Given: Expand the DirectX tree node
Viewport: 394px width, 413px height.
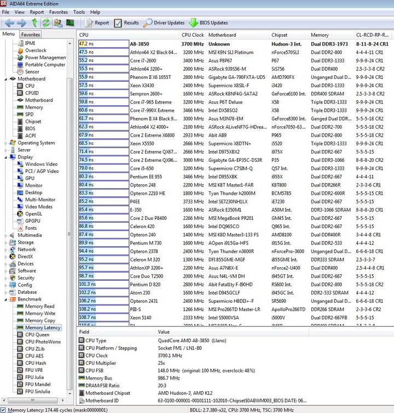Looking at the screenshot, I should tap(6, 257).
